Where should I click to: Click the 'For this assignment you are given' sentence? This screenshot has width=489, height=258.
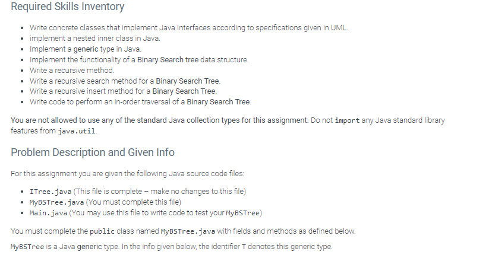(127, 174)
